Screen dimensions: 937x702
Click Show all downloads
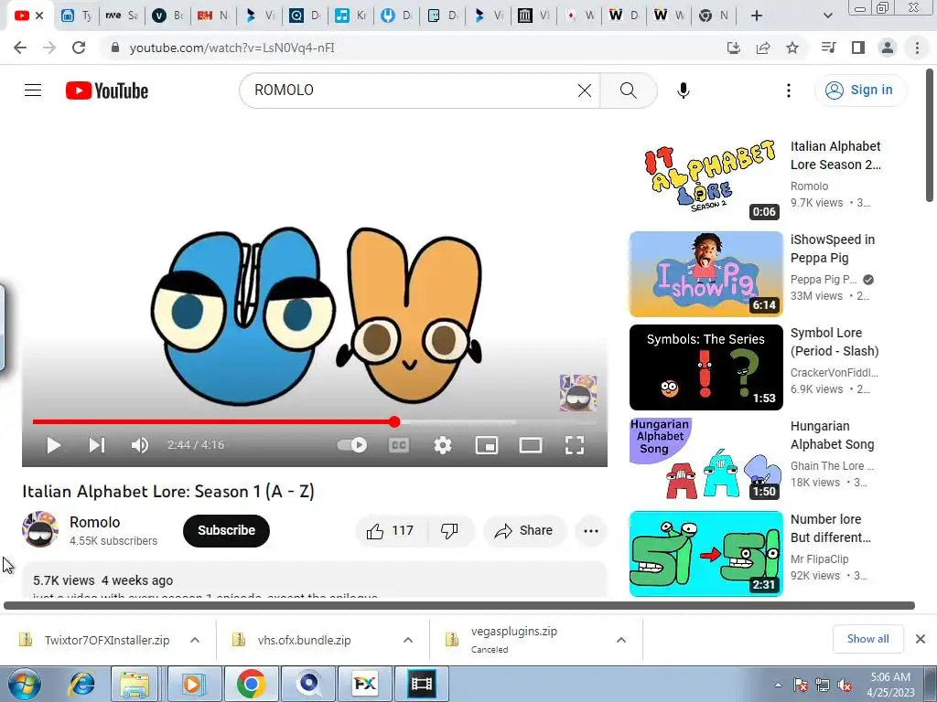click(x=867, y=639)
